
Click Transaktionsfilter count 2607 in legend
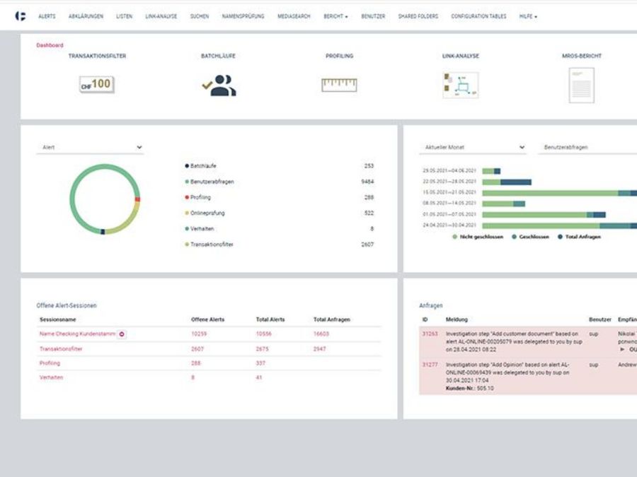tap(367, 245)
